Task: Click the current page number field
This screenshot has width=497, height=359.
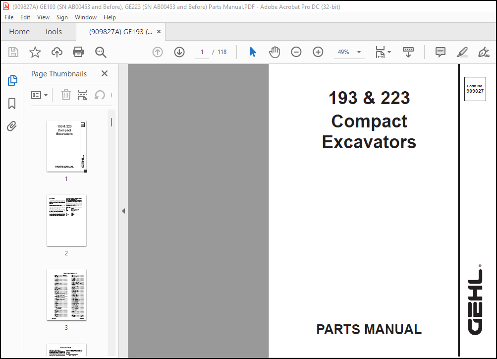Action: point(202,52)
